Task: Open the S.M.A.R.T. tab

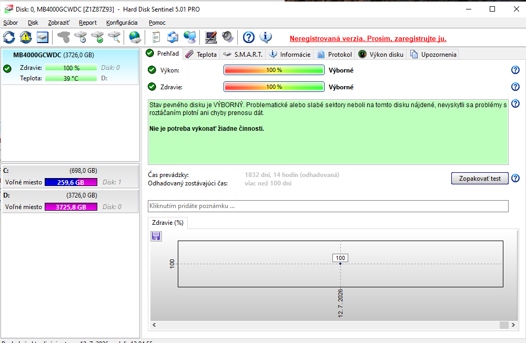Action: (243, 54)
